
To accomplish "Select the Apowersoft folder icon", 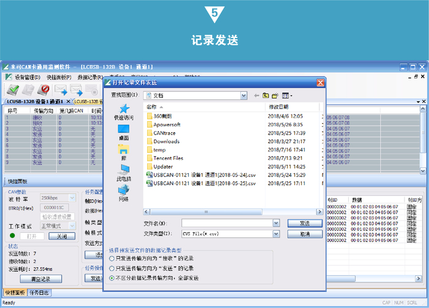I will (150, 125).
